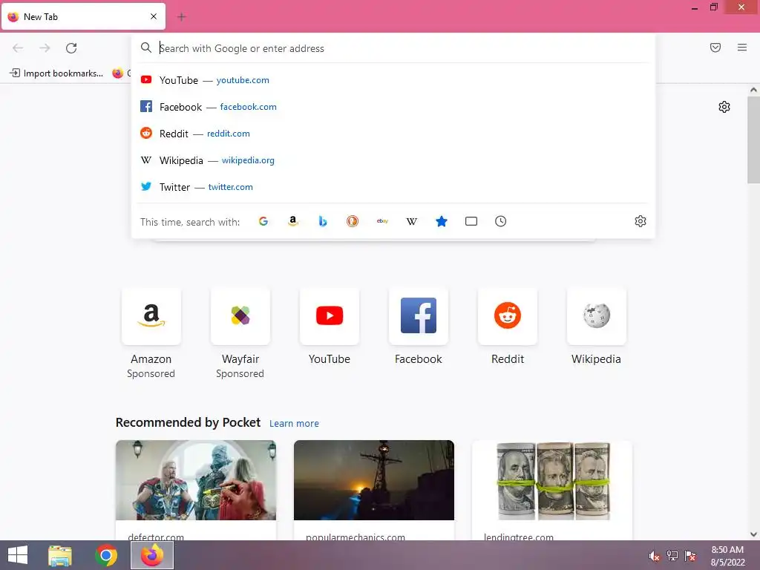Search open Tabs via rectangle icon
The height and width of the screenshot is (570, 760).
tap(471, 221)
